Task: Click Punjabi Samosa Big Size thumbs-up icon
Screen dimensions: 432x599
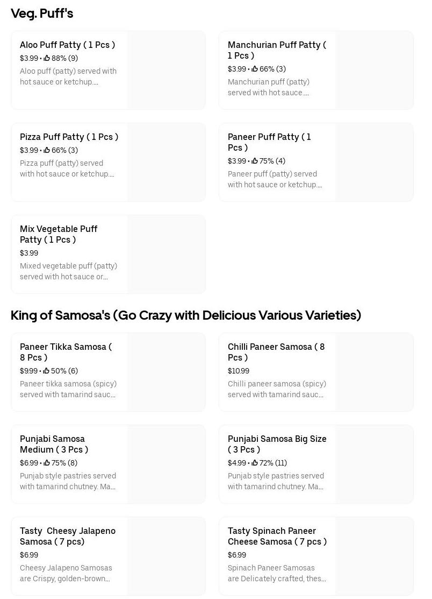Action: pos(255,463)
